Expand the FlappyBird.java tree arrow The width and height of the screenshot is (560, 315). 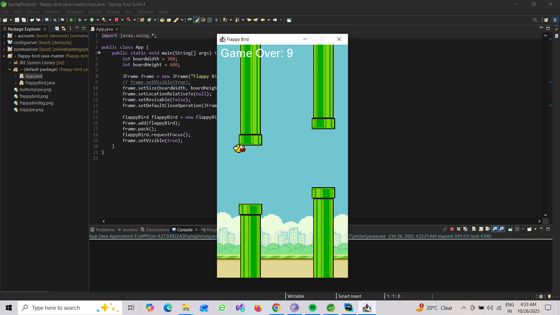tap(16, 83)
